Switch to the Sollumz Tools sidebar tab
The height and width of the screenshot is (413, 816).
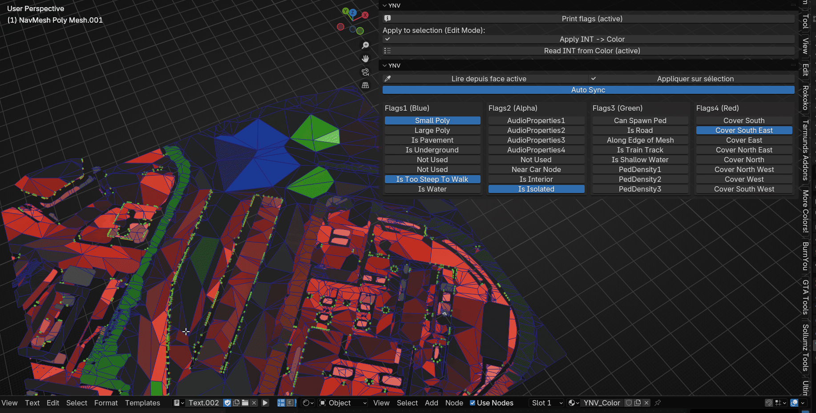click(x=804, y=351)
